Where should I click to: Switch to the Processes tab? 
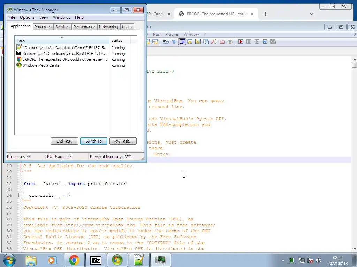point(43,27)
